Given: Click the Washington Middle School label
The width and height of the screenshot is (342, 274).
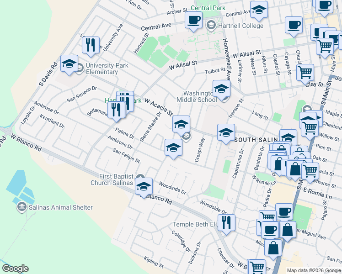Looking at the screenshot, I should pyautogui.click(x=197, y=96).
